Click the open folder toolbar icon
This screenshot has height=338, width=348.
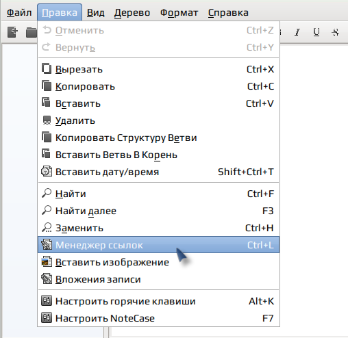click(x=31, y=32)
